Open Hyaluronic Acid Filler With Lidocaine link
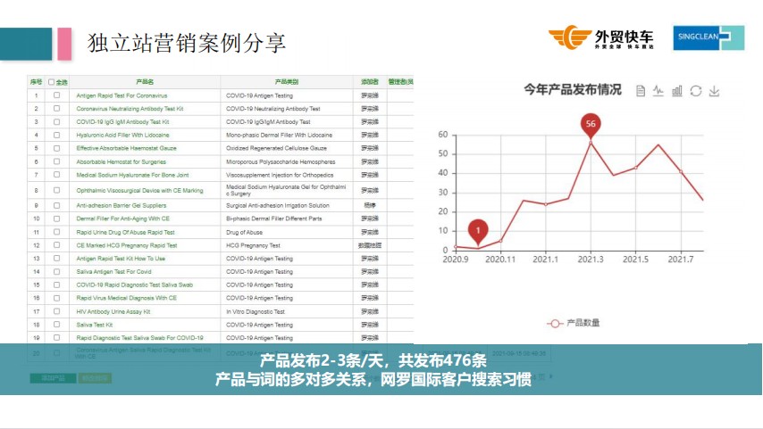This screenshot has width=763, height=429. [122, 135]
